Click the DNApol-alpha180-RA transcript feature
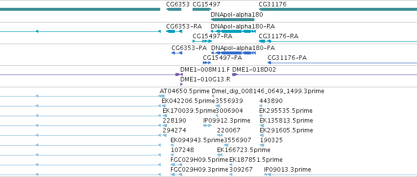 click(233, 31)
